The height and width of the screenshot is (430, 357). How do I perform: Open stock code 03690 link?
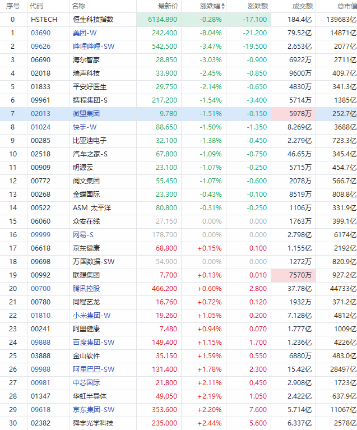coord(40,33)
